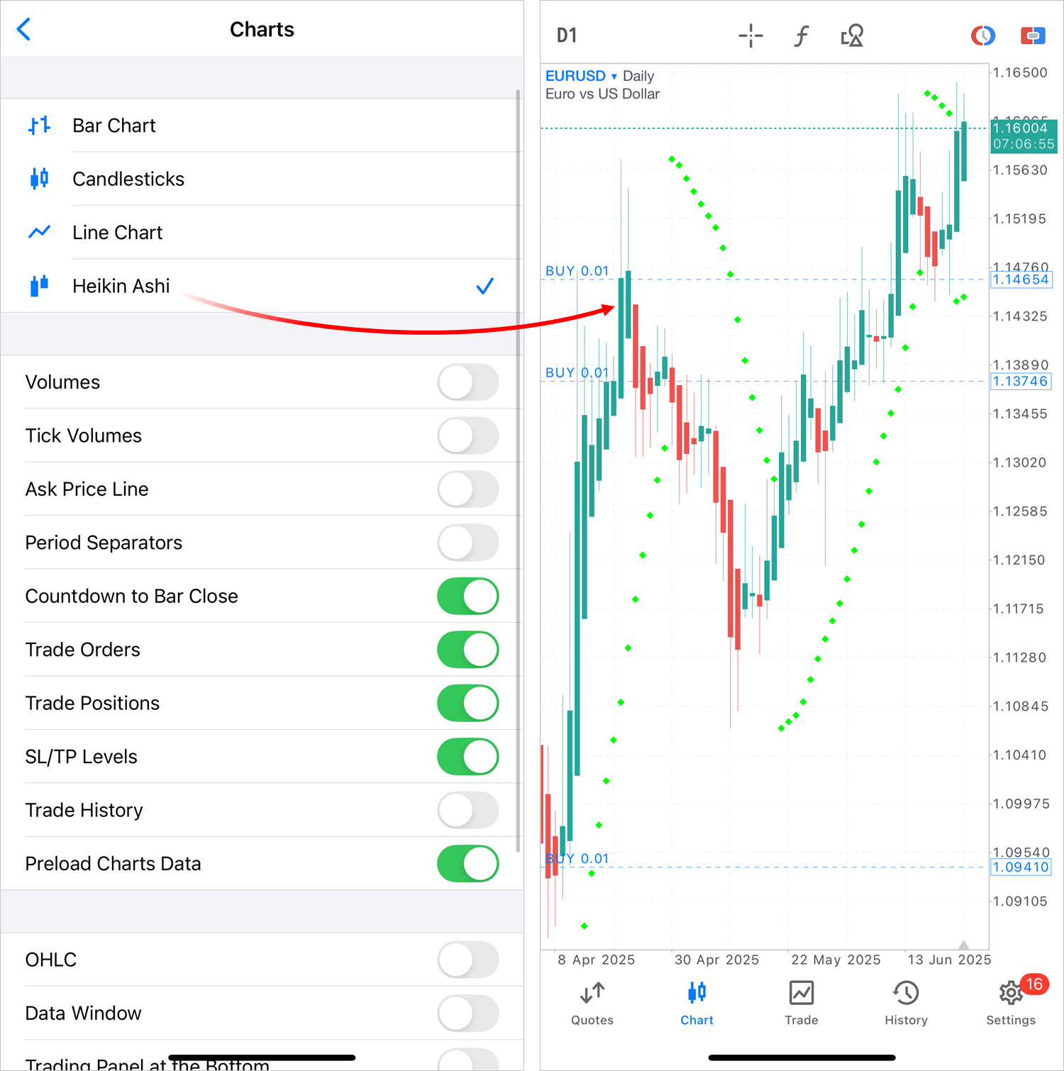
Task: Open the D1 timeframe selector
Action: (567, 35)
